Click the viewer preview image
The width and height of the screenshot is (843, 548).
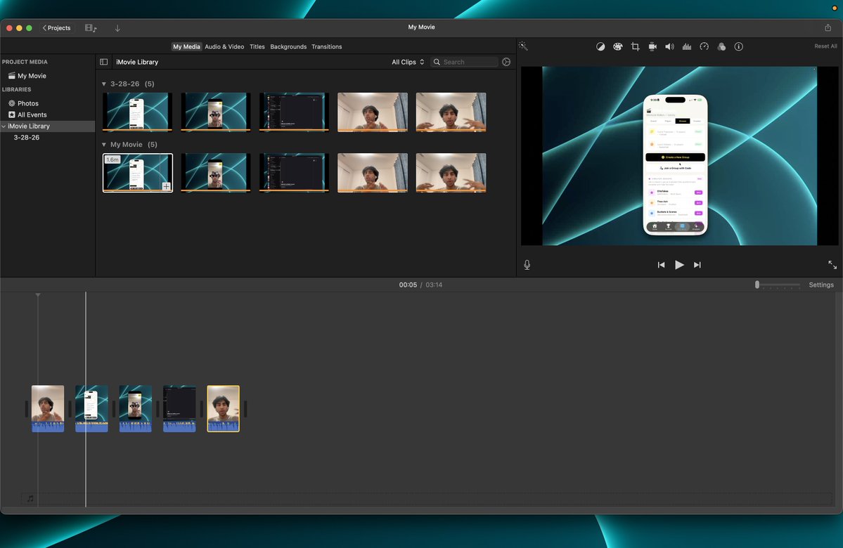coord(680,156)
